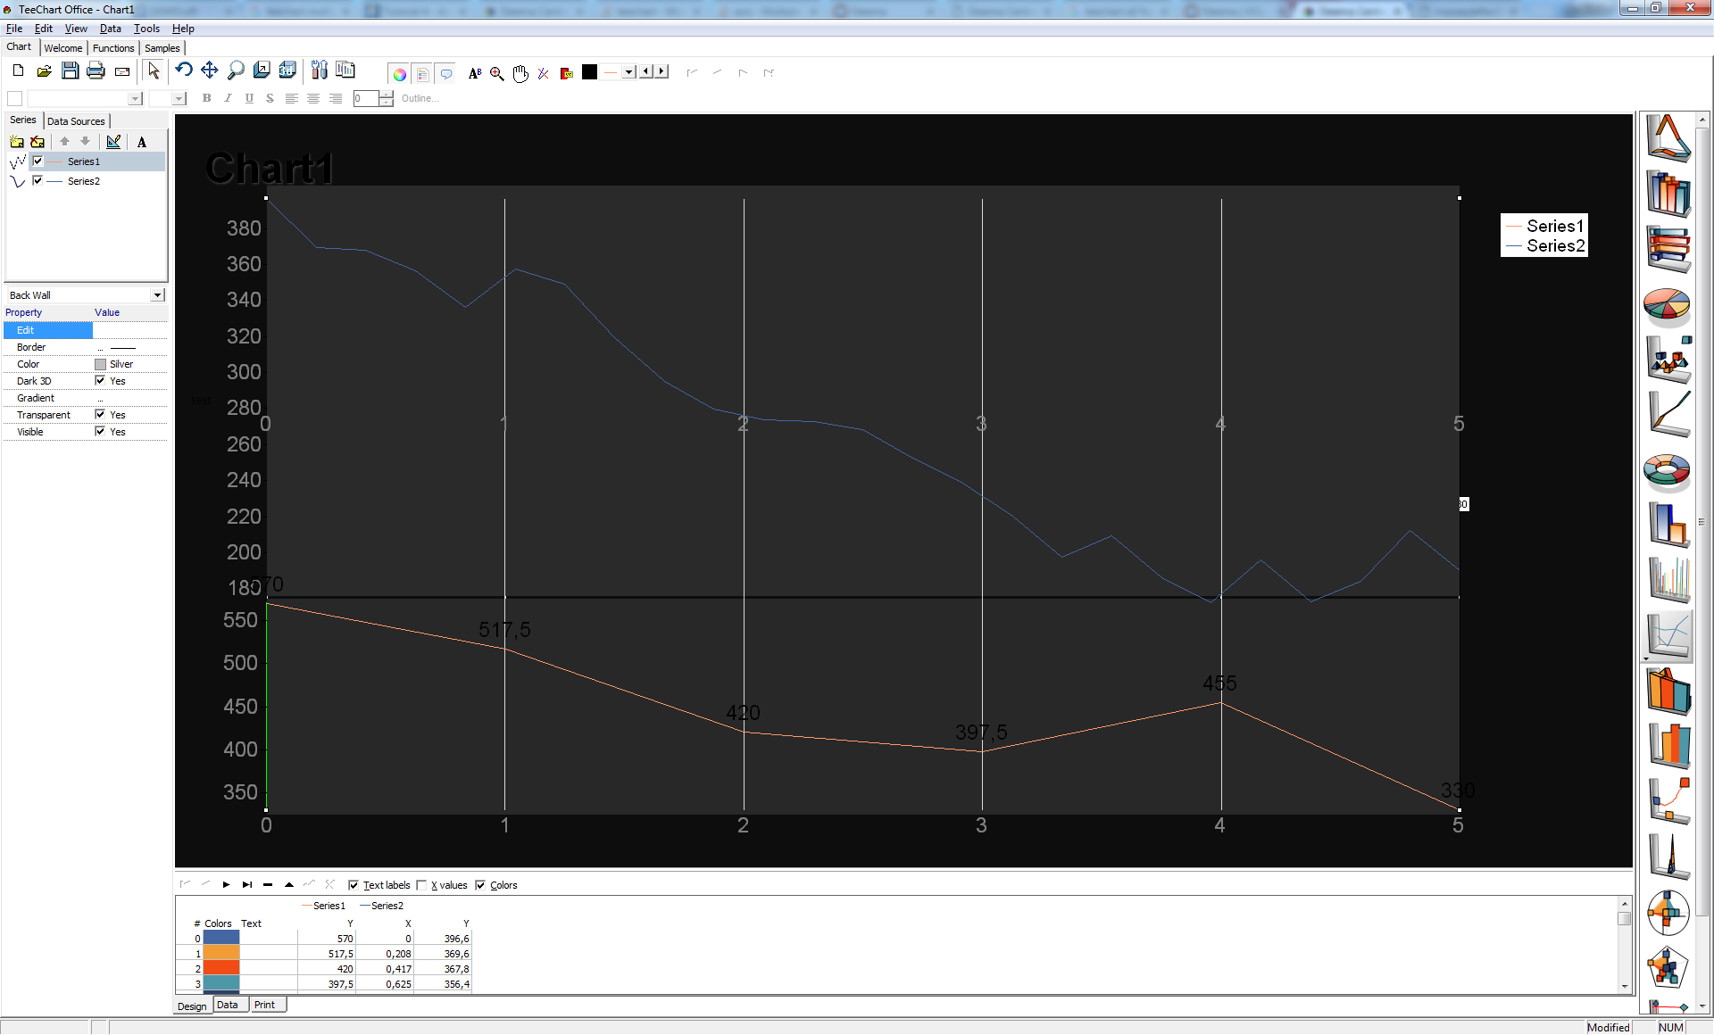Viewport: 1714px width, 1035px height.
Task: Toggle the Dark 3D checkbox
Action: tap(100, 381)
